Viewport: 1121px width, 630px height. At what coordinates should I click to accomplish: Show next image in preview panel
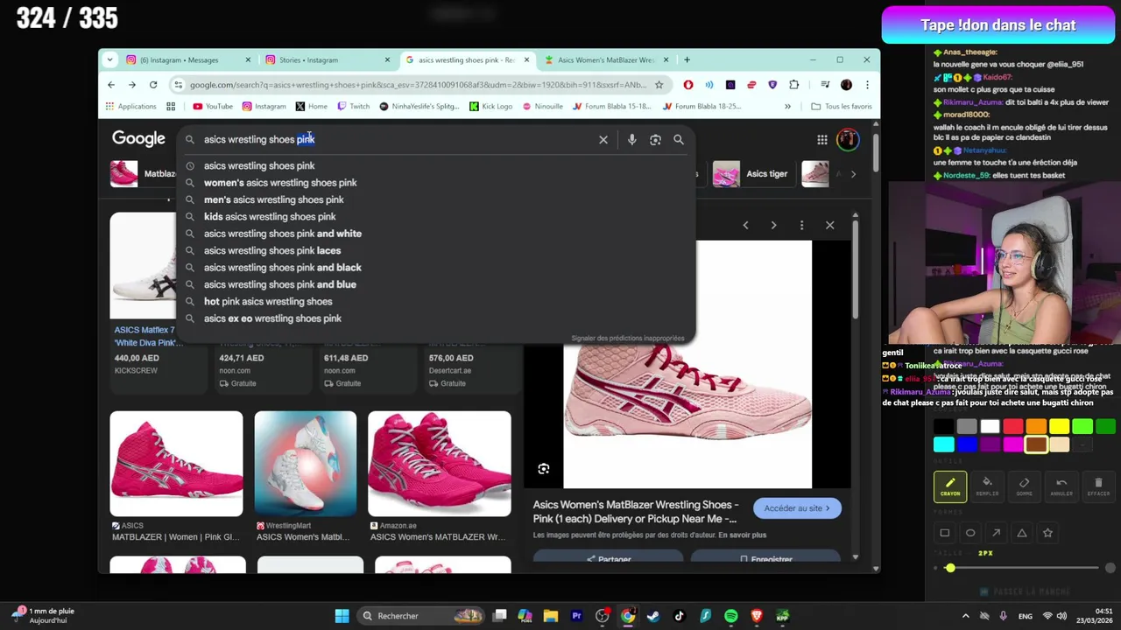(x=773, y=226)
